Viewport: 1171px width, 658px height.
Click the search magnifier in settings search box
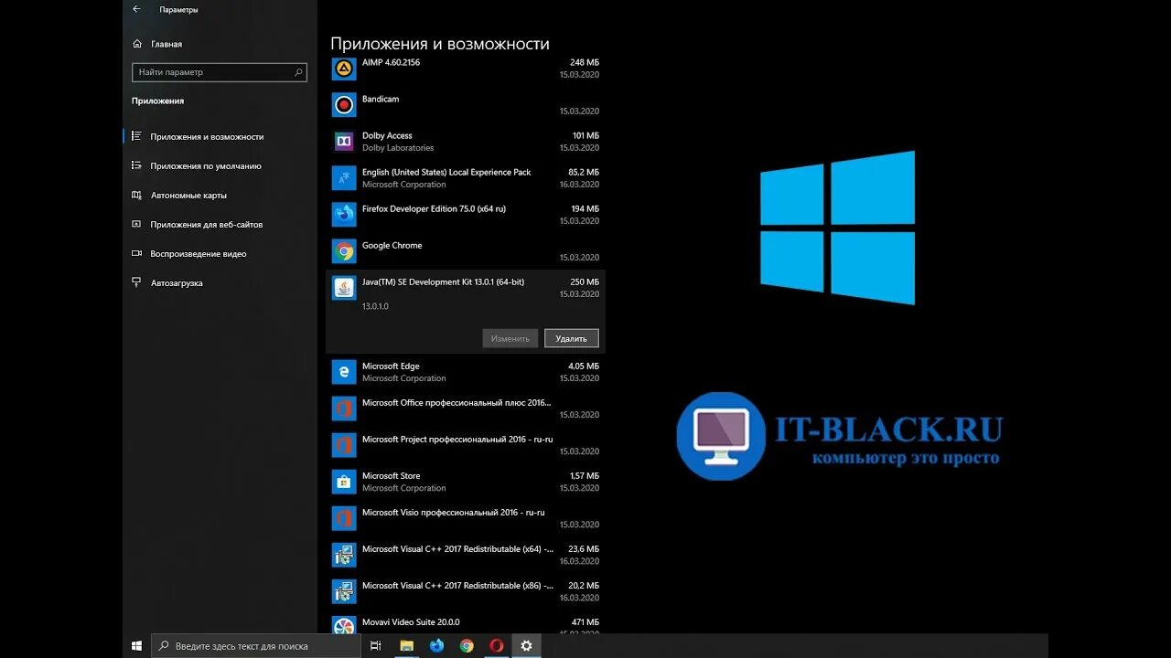tap(298, 72)
